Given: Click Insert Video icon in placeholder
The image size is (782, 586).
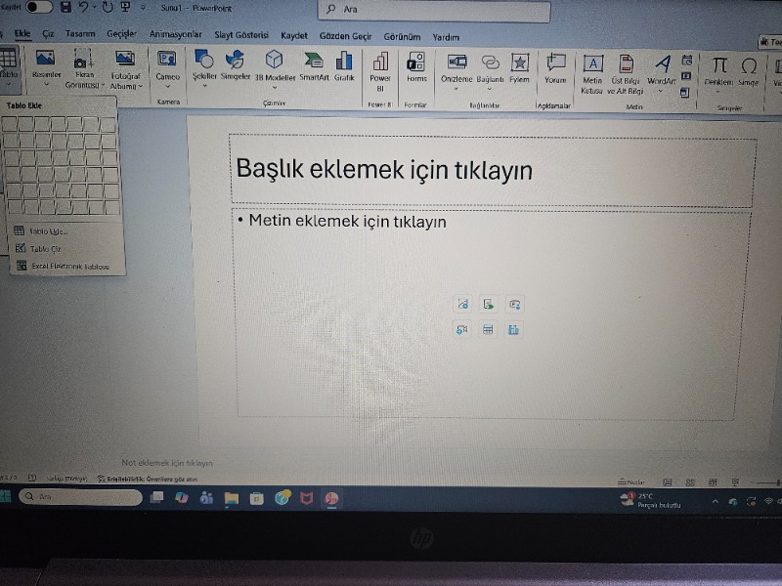Looking at the screenshot, I should coord(461,329).
